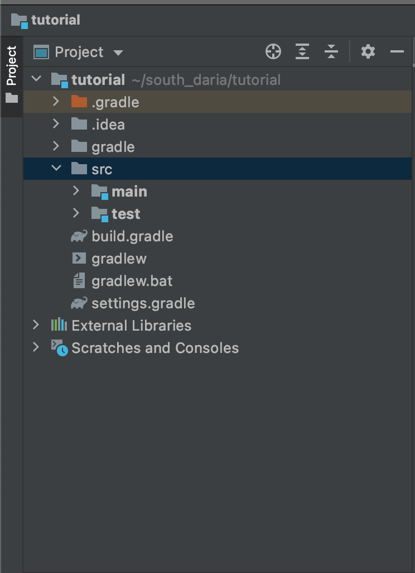Click the Collapse All toolbar icon
415x573 pixels.
(331, 52)
